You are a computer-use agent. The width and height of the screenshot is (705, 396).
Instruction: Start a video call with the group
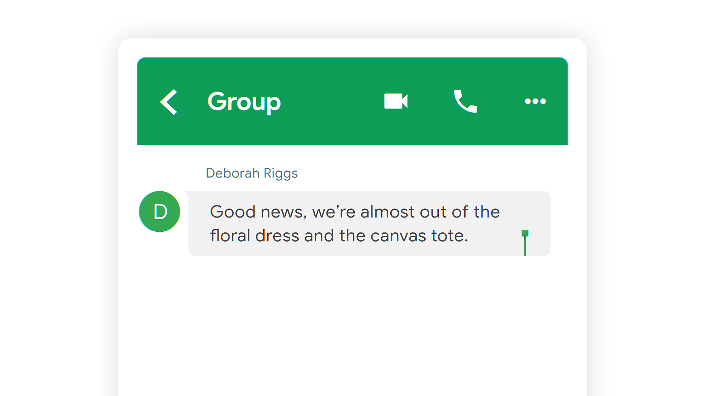(396, 101)
